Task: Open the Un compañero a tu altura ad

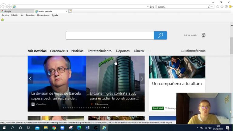Action: coord(177,84)
